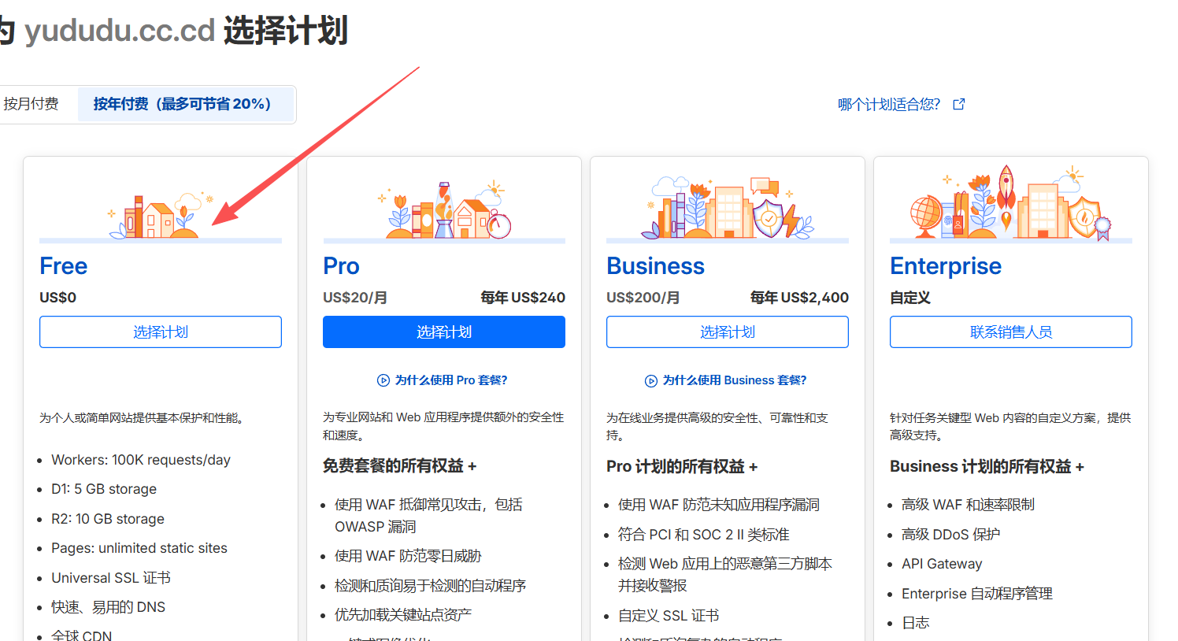Click the 使用 WAF 抵御常见攻击 item
The image size is (1178, 641).
(428, 515)
